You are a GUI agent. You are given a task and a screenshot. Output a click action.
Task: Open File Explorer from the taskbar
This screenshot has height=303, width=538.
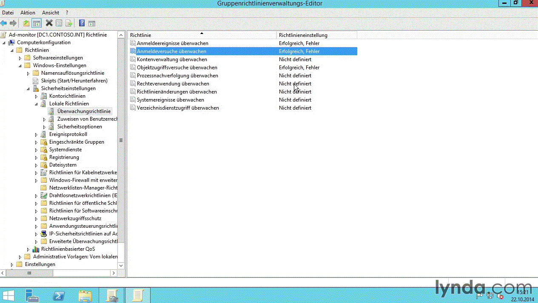[85, 295]
